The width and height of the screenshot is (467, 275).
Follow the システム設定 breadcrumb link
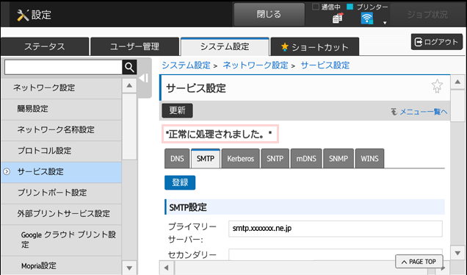click(187, 65)
